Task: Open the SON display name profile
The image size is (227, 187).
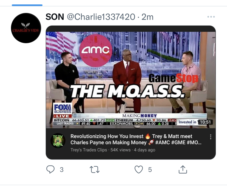Action: (x=55, y=17)
